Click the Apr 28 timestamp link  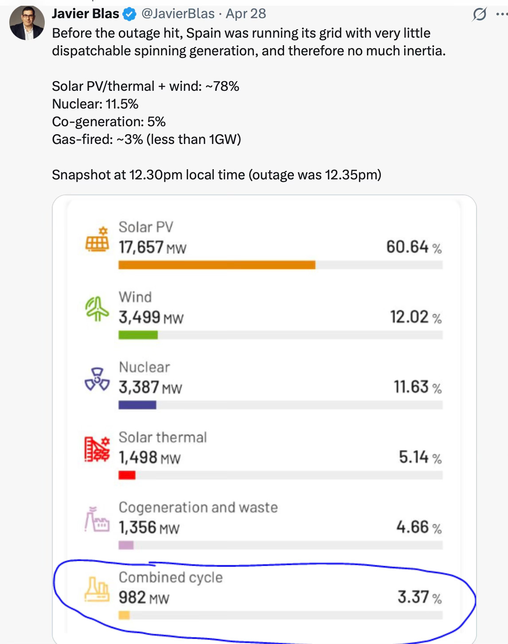pos(246,14)
